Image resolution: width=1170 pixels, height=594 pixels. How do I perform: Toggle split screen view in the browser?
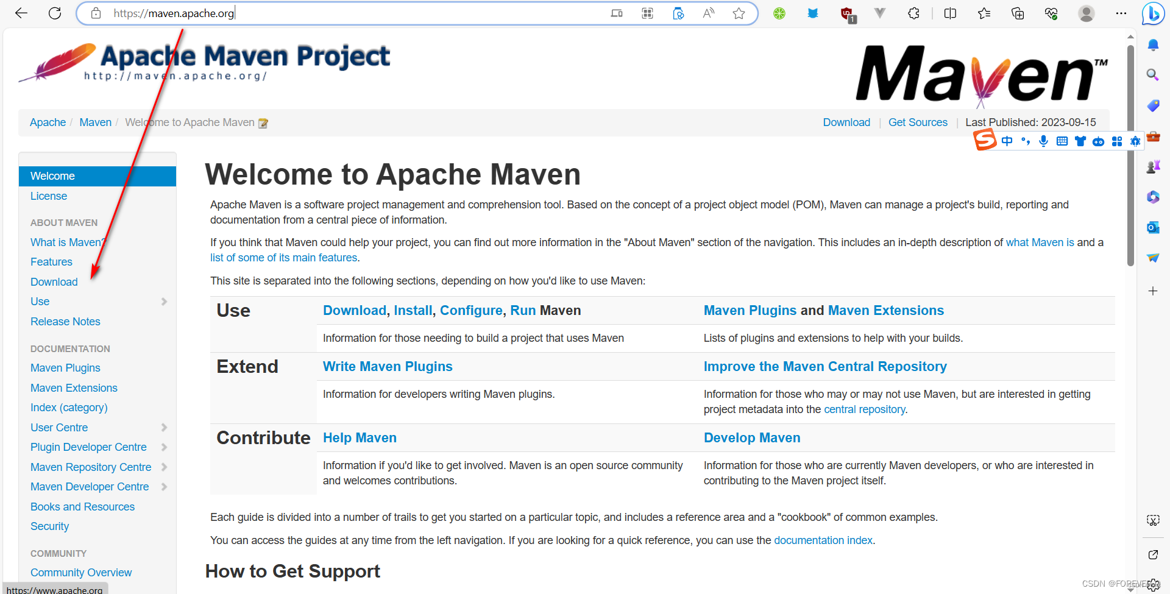pyautogui.click(x=950, y=13)
